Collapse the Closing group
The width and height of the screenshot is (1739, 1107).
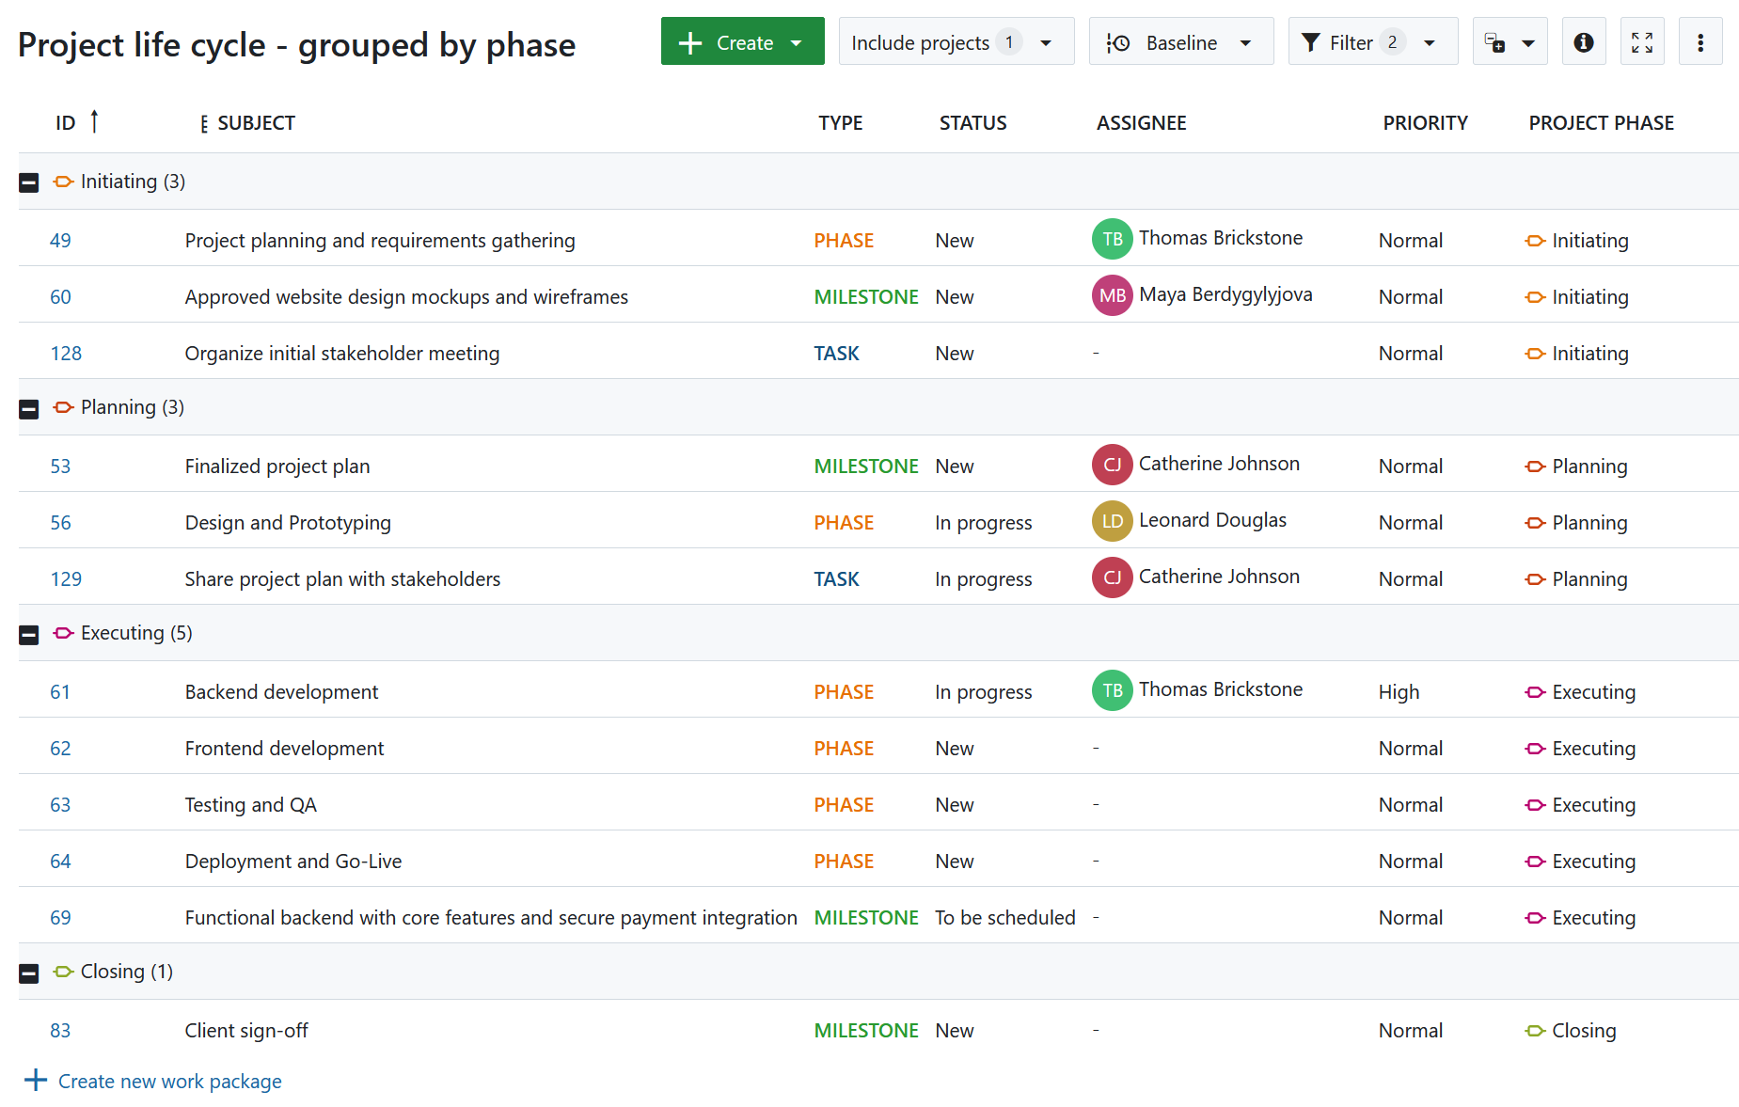28,972
